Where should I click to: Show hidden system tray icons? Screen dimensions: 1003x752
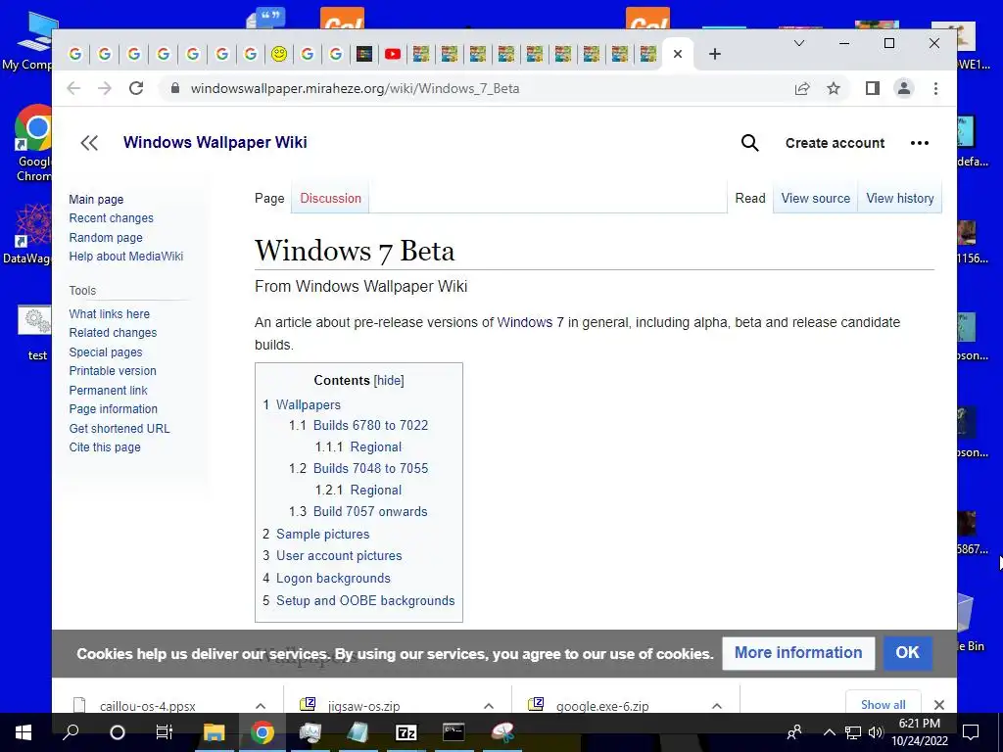[x=829, y=732]
